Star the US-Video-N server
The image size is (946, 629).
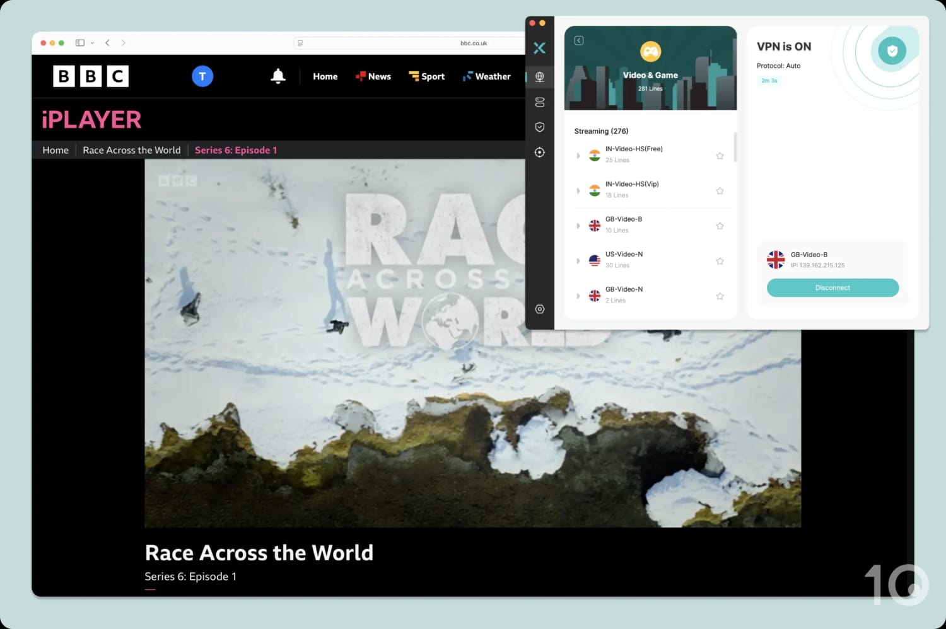(720, 261)
